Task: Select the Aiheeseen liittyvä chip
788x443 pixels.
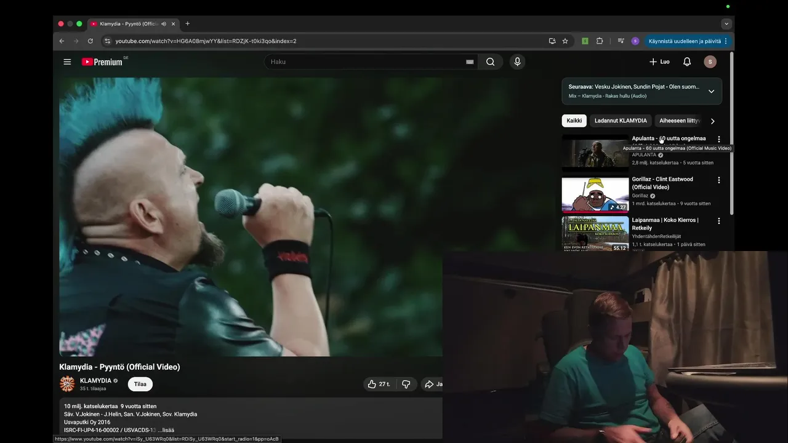Action: pos(679,121)
